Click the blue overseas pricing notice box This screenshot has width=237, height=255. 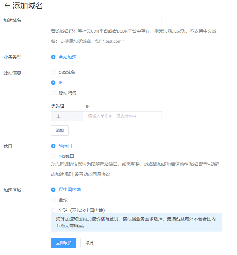(136, 222)
